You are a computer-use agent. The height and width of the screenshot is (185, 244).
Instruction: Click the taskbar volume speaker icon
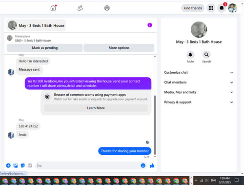click(206, 180)
